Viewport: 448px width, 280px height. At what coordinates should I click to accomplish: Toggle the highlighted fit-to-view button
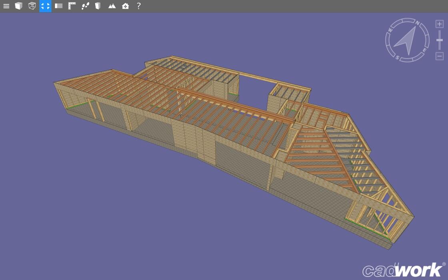[45, 6]
